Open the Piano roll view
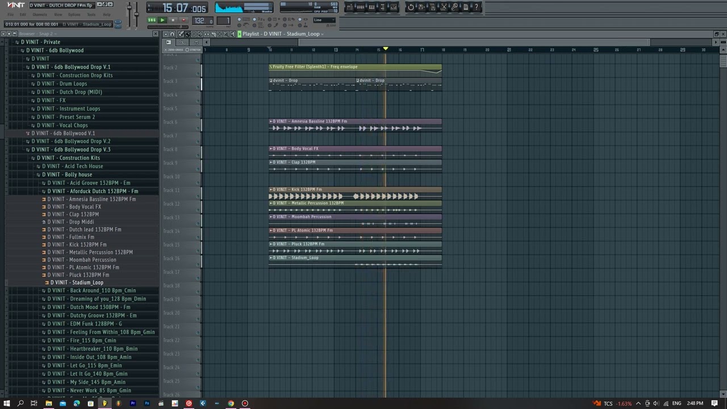Image resolution: width=727 pixels, height=409 pixels. click(x=371, y=7)
